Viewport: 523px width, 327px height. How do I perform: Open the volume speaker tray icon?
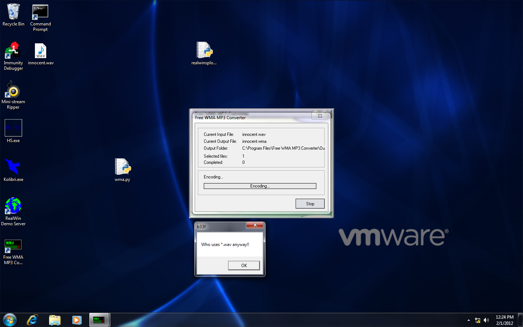pos(486,320)
